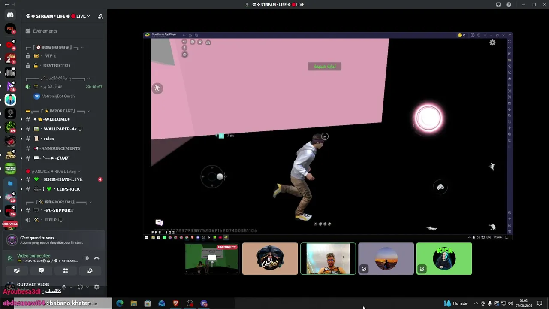The image size is (549, 309).
Task: Open Microsoft Edge from the taskbar
Action: click(120, 303)
